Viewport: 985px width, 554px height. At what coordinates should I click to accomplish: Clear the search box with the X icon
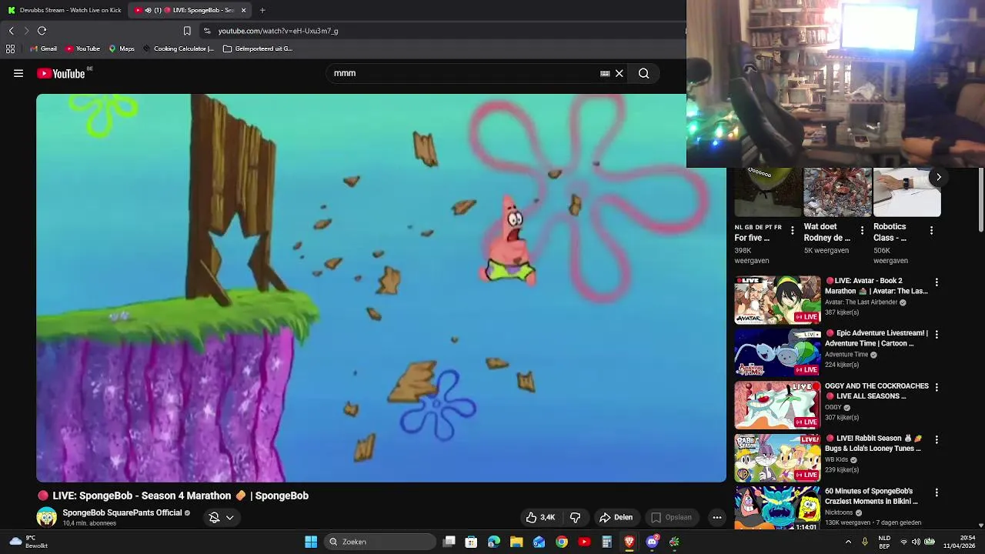click(x=619, y=73)
